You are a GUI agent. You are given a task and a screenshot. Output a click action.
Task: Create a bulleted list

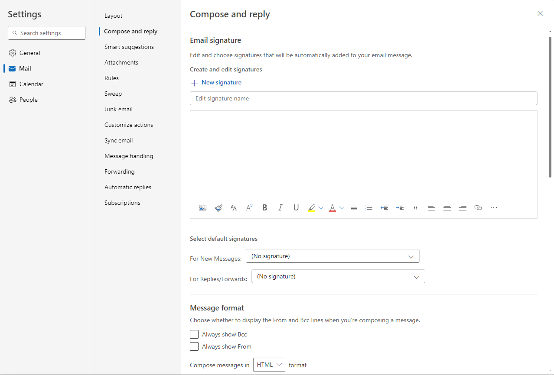pyautogui.click(x=353, y=207)
